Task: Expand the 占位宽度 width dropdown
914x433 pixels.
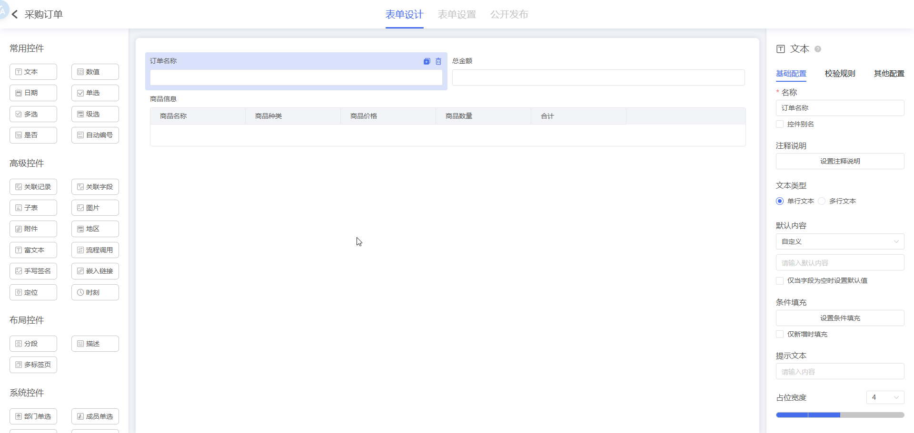Action: [x=885, y=397]
